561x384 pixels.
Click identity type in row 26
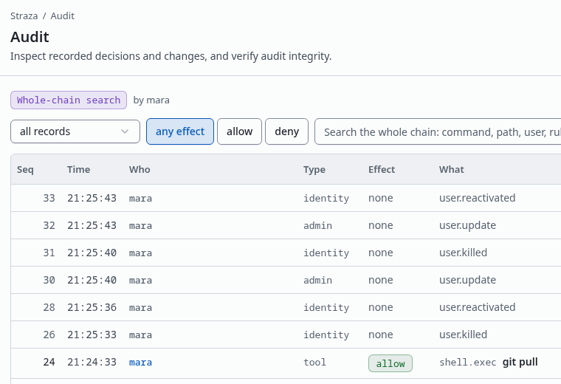326,335
